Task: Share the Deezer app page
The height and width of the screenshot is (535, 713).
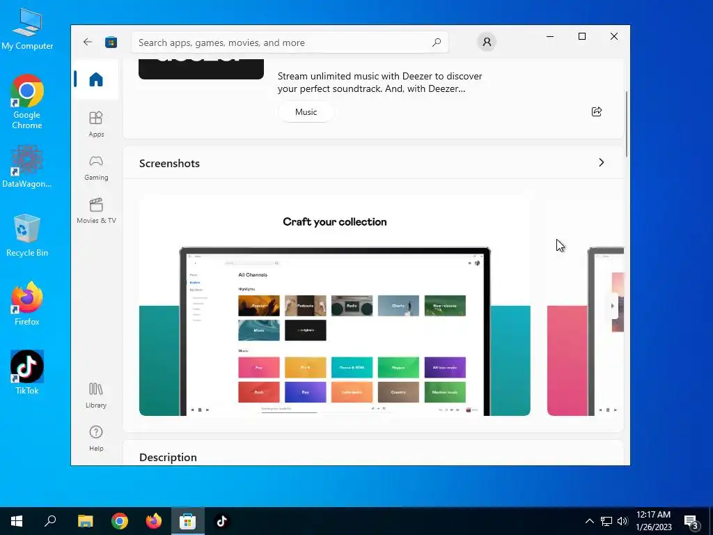Action: point(597,111)
